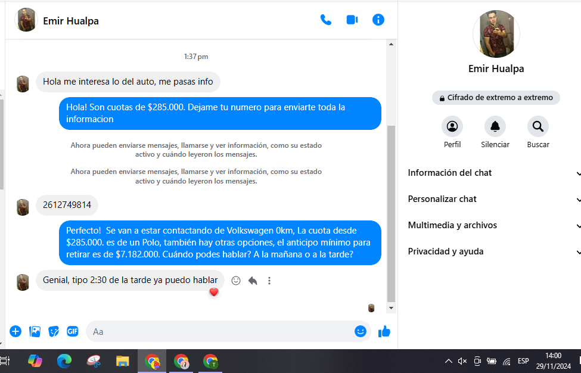Open Emir's profile via Perfil button
This screenshot has height=373, width=581.
(x=452, y=126)
